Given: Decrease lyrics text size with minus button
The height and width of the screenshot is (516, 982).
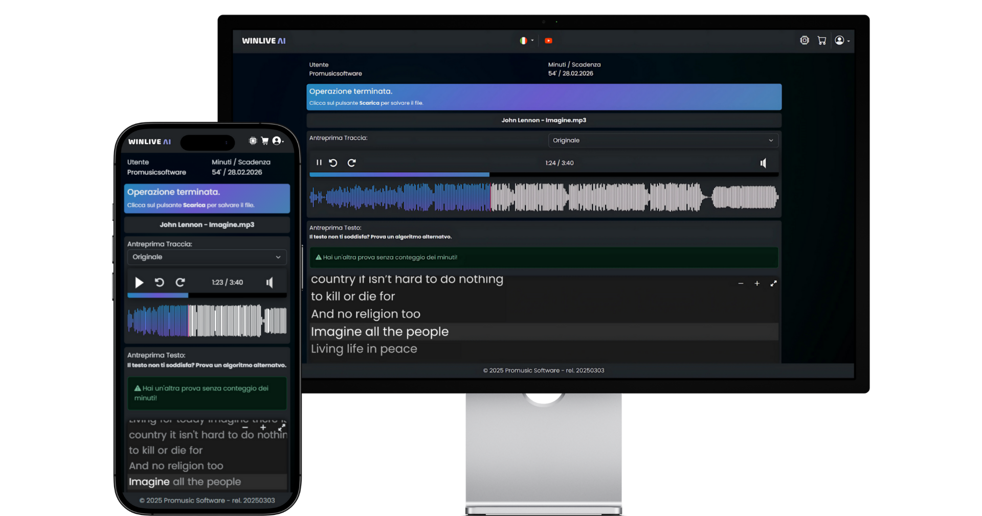Looking at the screenshot, I should [x=741, y=284].
